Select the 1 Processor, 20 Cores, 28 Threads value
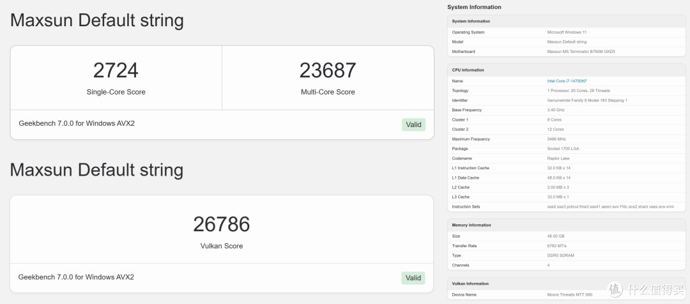 point(579,91)
